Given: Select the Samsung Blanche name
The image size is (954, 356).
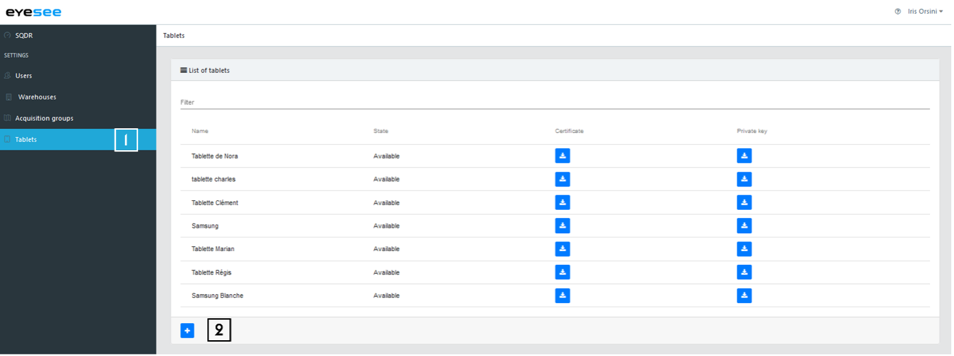Looking at the screenshot, I should click(218, 296).
